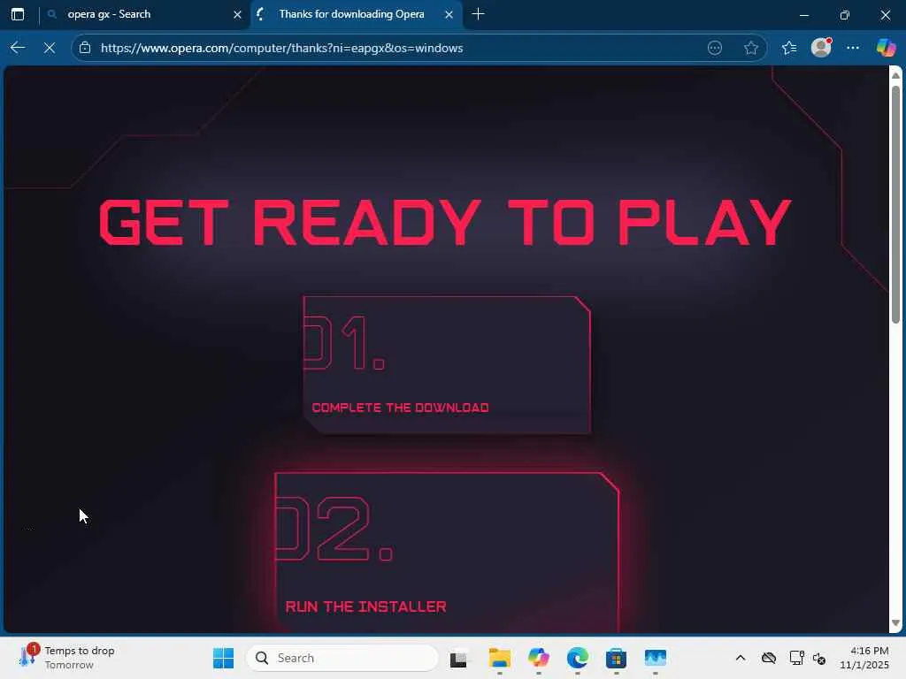This screenshot has width=906, height=679.
Task: Open the browser profile avatar
Action: (x=821, y=48)
